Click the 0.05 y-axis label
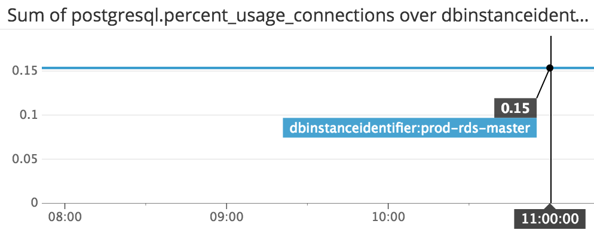Image resolution: width=594 pixels, height=233 pixels. 25,159
